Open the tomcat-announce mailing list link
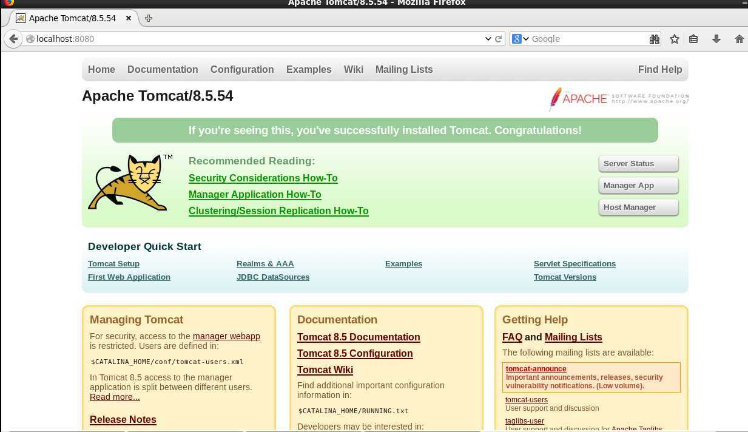 (536, 369)
